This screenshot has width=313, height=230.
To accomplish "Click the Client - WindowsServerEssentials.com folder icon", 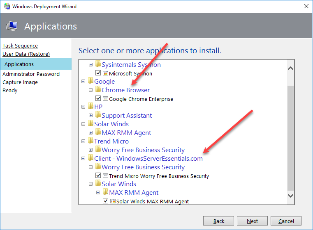I will pos(90,158).
